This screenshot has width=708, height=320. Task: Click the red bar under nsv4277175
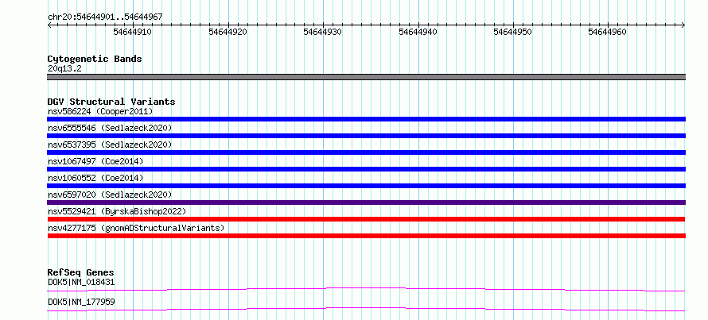click(x=366, y=236)
